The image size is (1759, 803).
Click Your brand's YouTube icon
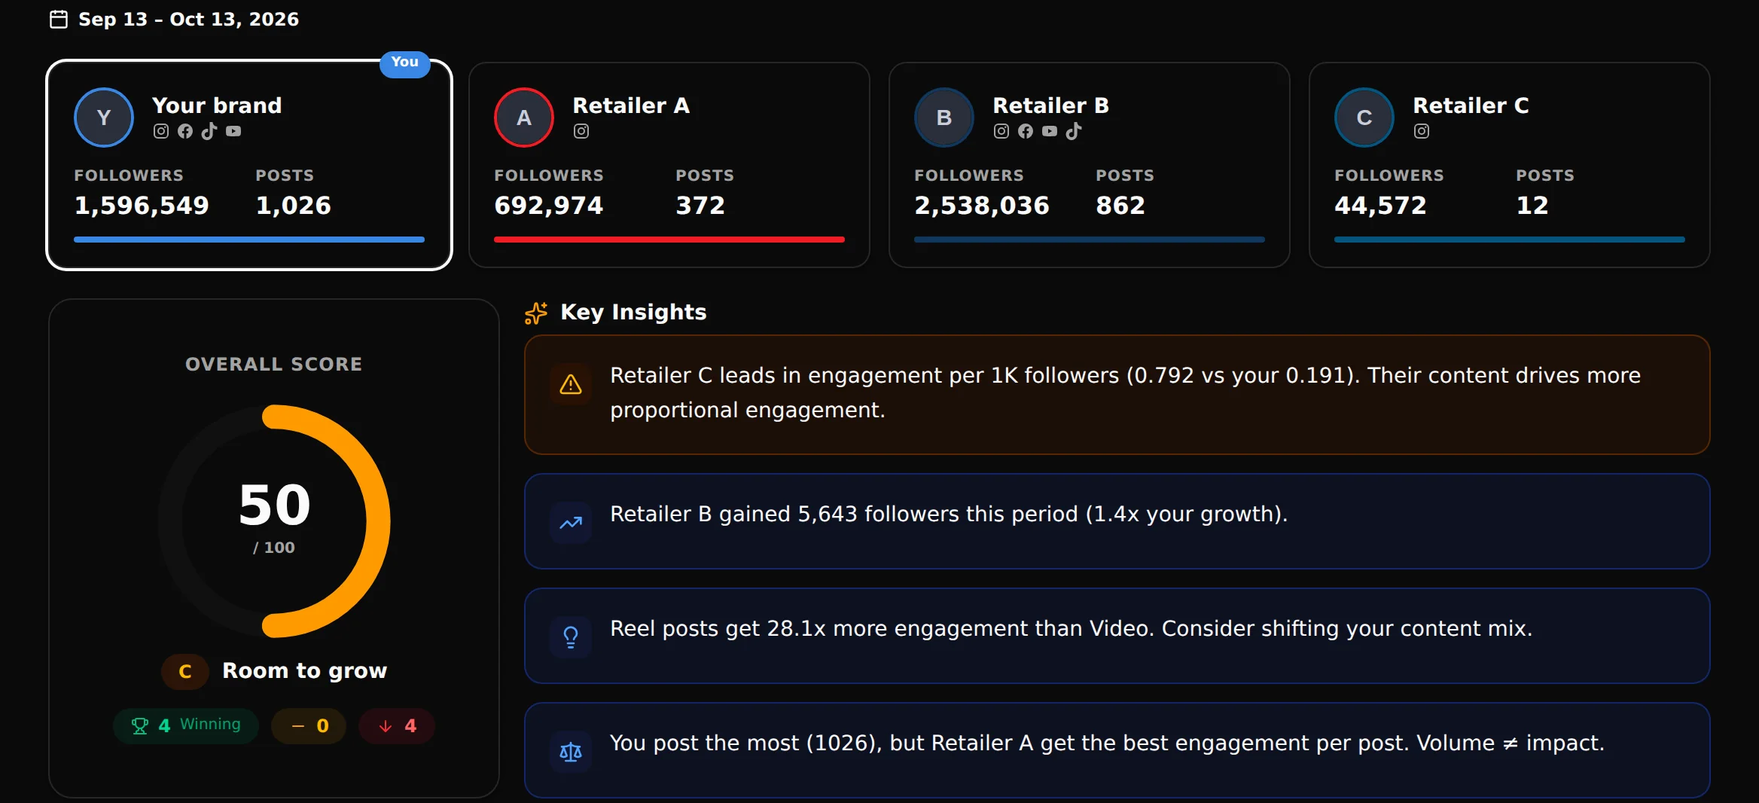pyautogui.click(x=233, y=131)
